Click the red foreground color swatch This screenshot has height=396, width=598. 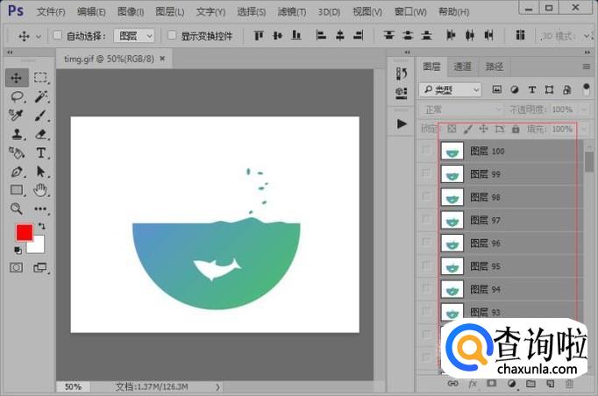coord(24,233)
